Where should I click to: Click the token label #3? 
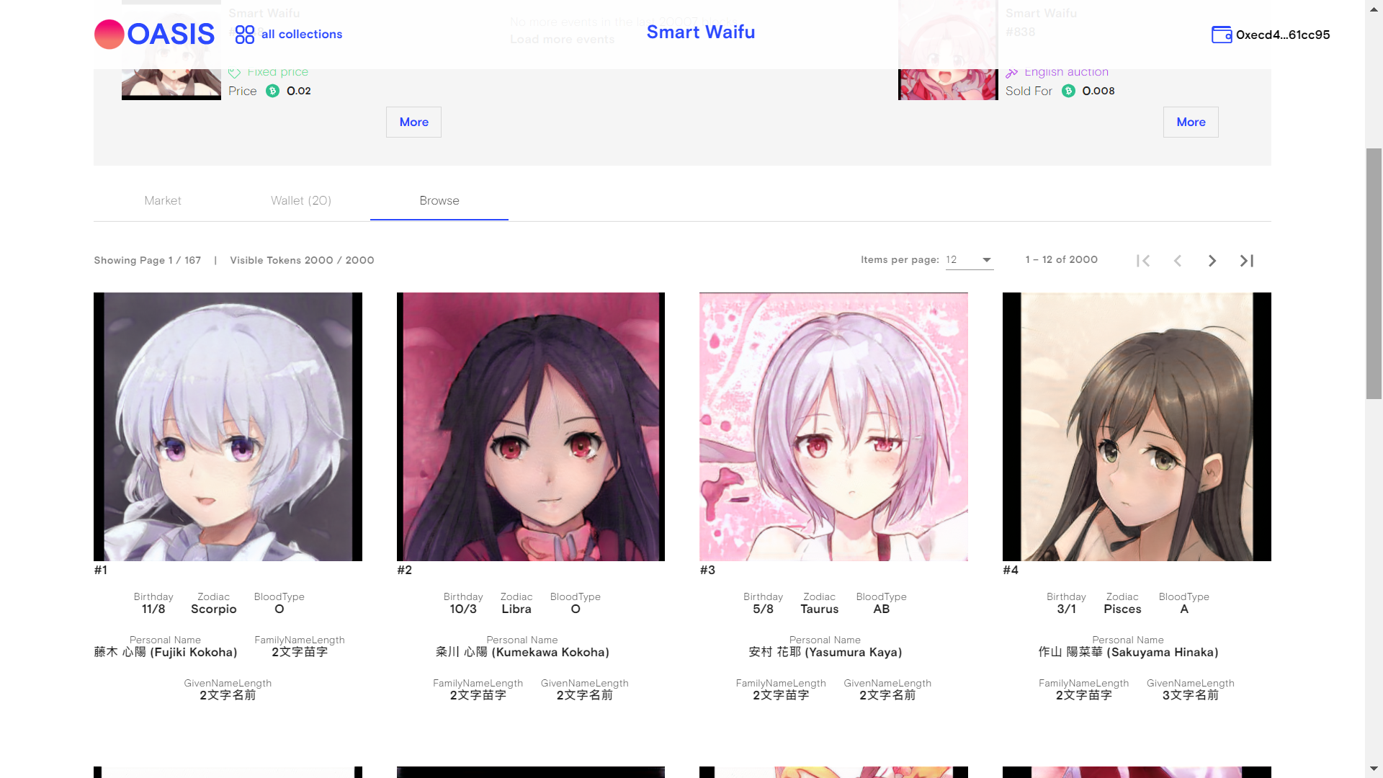pyautogui.click(x=707, y=571)
